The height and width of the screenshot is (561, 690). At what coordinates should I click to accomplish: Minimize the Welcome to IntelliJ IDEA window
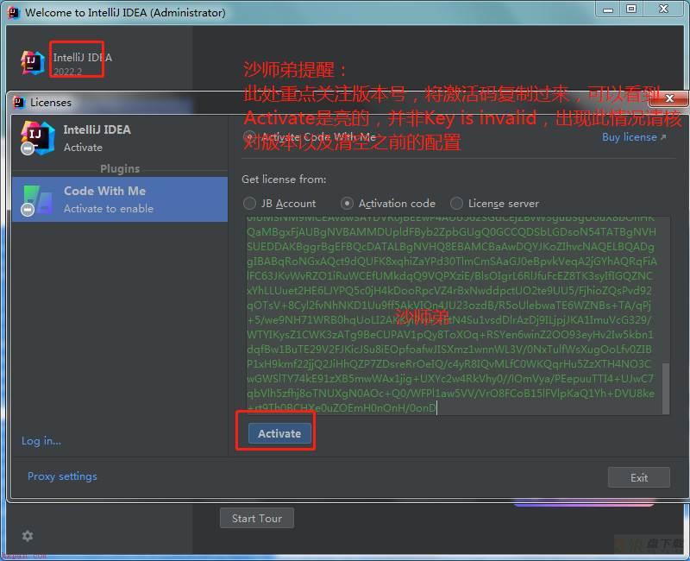(x=608, y=9)
